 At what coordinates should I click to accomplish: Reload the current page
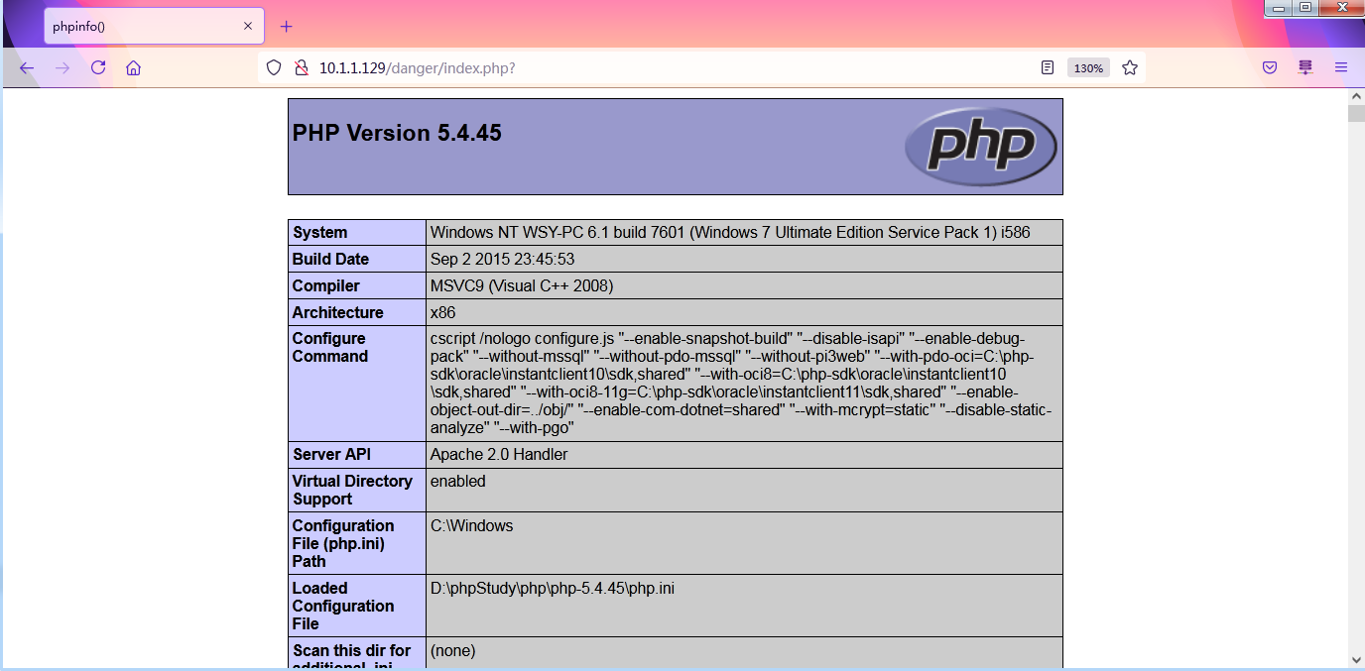tap(98, 68)
